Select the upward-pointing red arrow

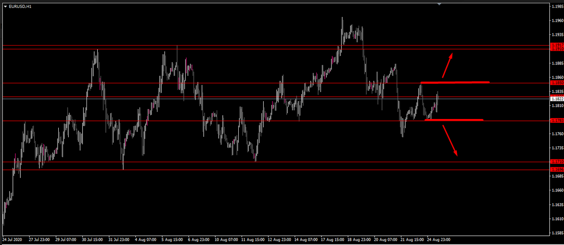[447, 64]
